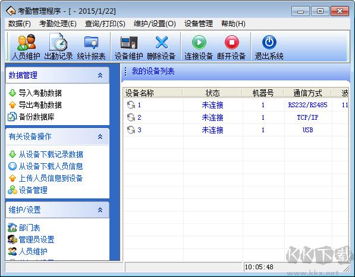Click the 导入考勤数据 link
Image resolution: width=355 pixels, height=277 pixels.
coord(40,93)
